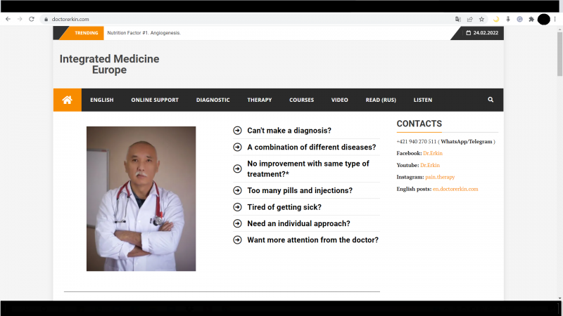Click the phone number +421 940 270 511

(x=417, y=142)
